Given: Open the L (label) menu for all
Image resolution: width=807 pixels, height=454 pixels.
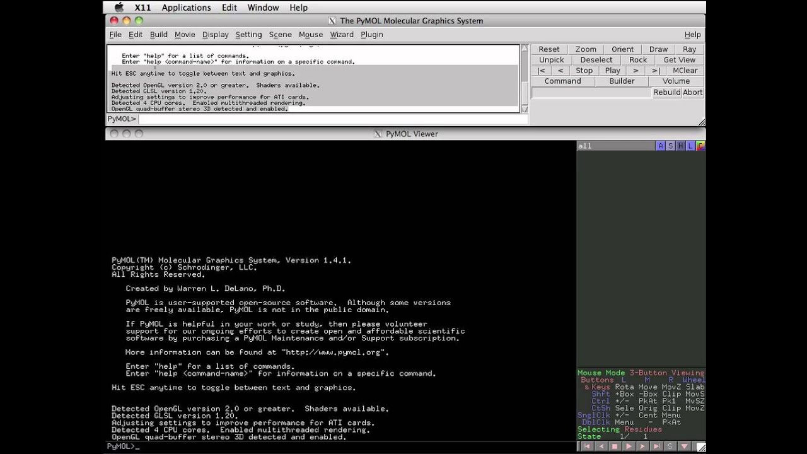Looking at the screenshot, I should pos(690,146).
